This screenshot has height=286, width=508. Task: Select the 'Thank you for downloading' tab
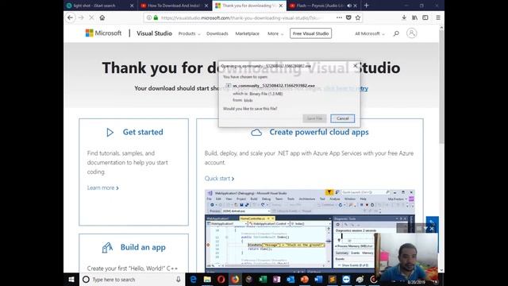click(249, 6)
